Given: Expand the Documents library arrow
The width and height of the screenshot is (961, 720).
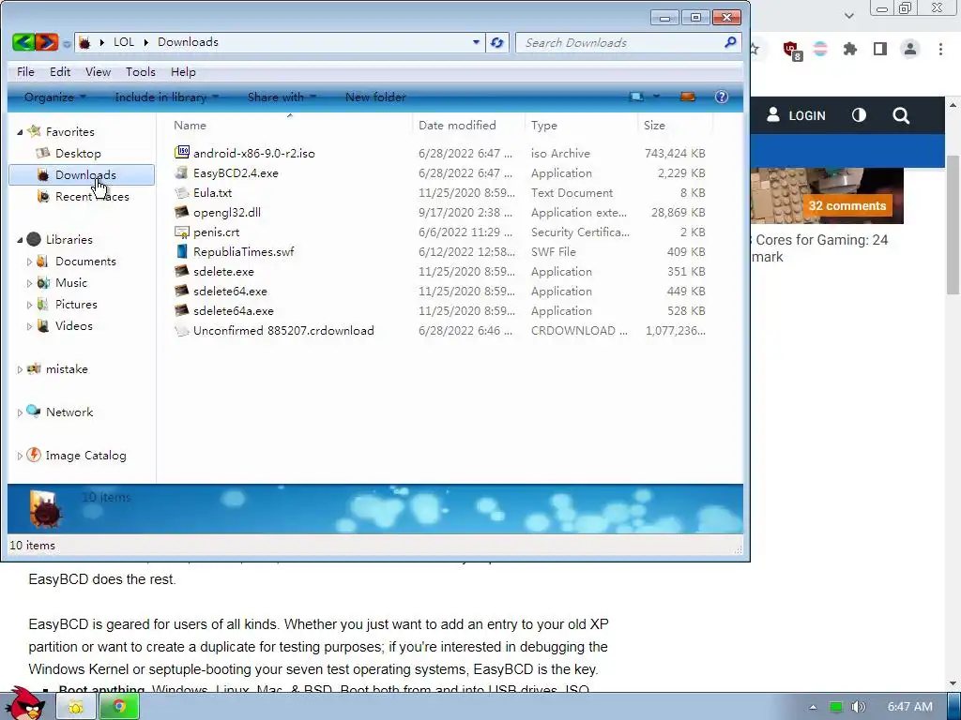Looking at the screenshot, I should pyautogui.click(x=29, y=262).
